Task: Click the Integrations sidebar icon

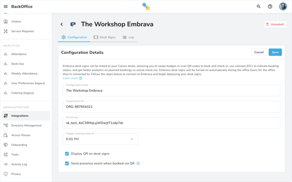Action: coord(6,115)
